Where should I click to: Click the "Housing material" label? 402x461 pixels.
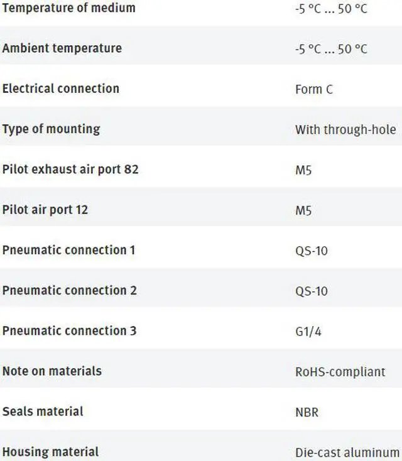(50, 452)
